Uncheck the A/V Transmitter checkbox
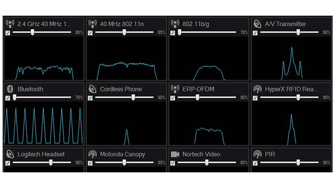 click(255, 33)
